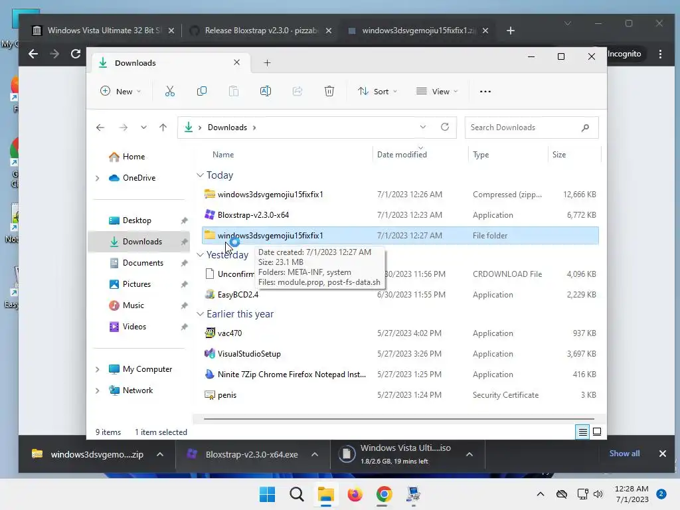The image size is (680, 510).
Task: Open the See more ellipsis menu
Action: pos(485,92)
